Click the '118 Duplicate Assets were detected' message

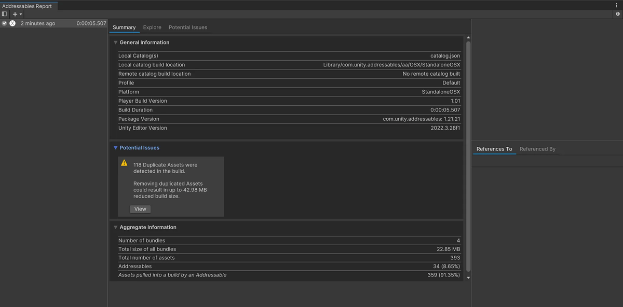(x=165, y=168)
